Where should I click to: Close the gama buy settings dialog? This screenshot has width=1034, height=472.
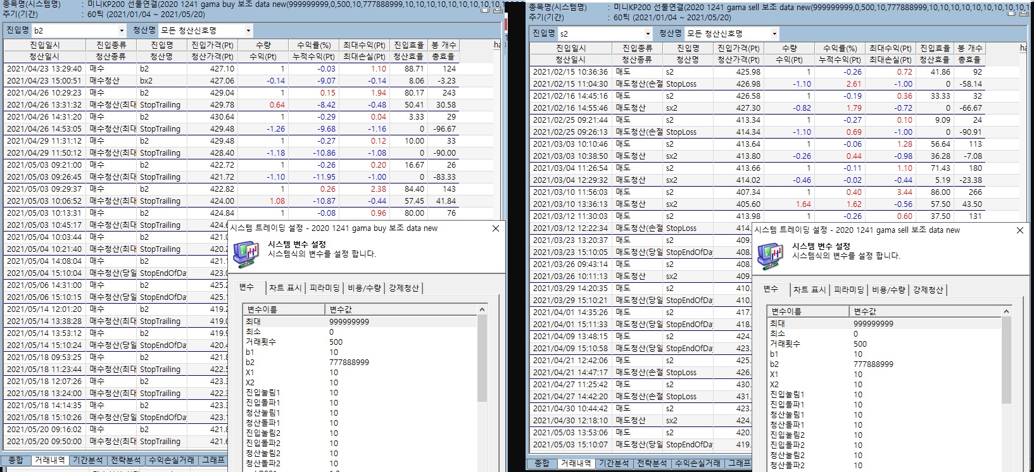tap(496, 228)
